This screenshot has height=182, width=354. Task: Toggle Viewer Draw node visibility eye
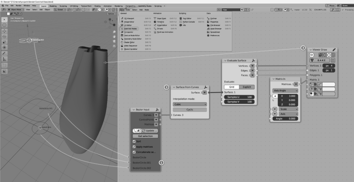(311, 55)
